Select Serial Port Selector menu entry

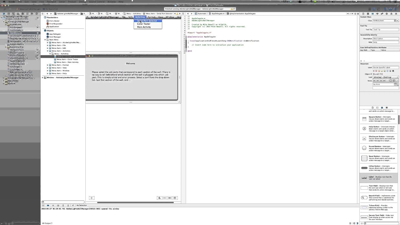tap(148, 21)
